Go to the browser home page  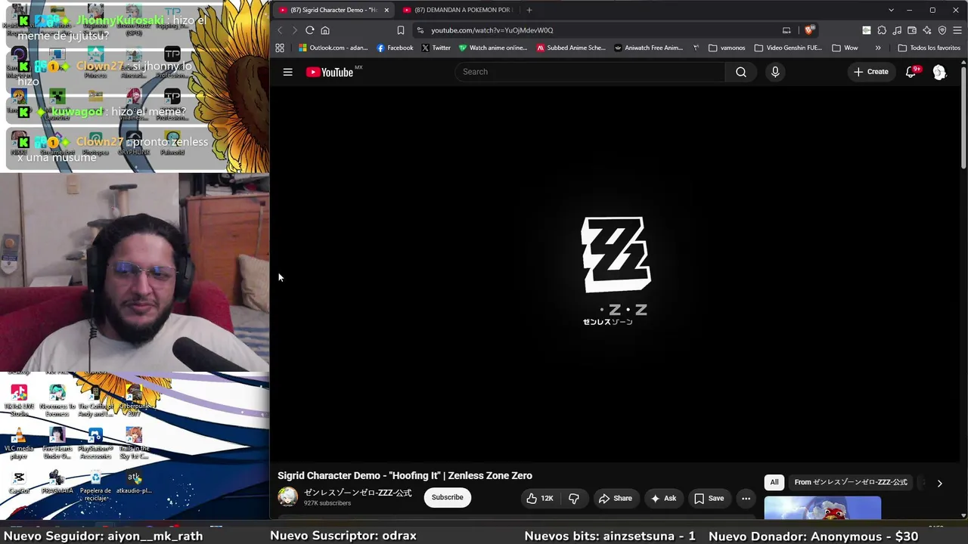pyautogui.click(x=325, y=30)
